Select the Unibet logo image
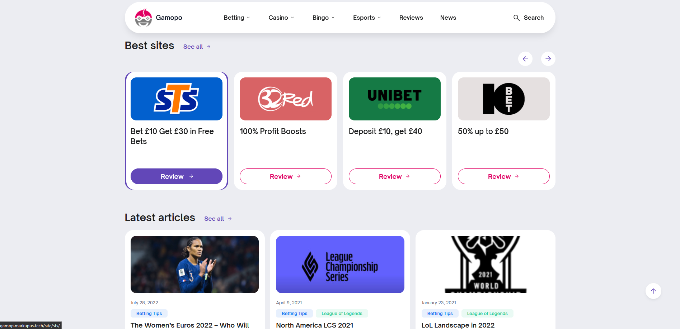Screen dimensions: 680x329 point(395,99)
